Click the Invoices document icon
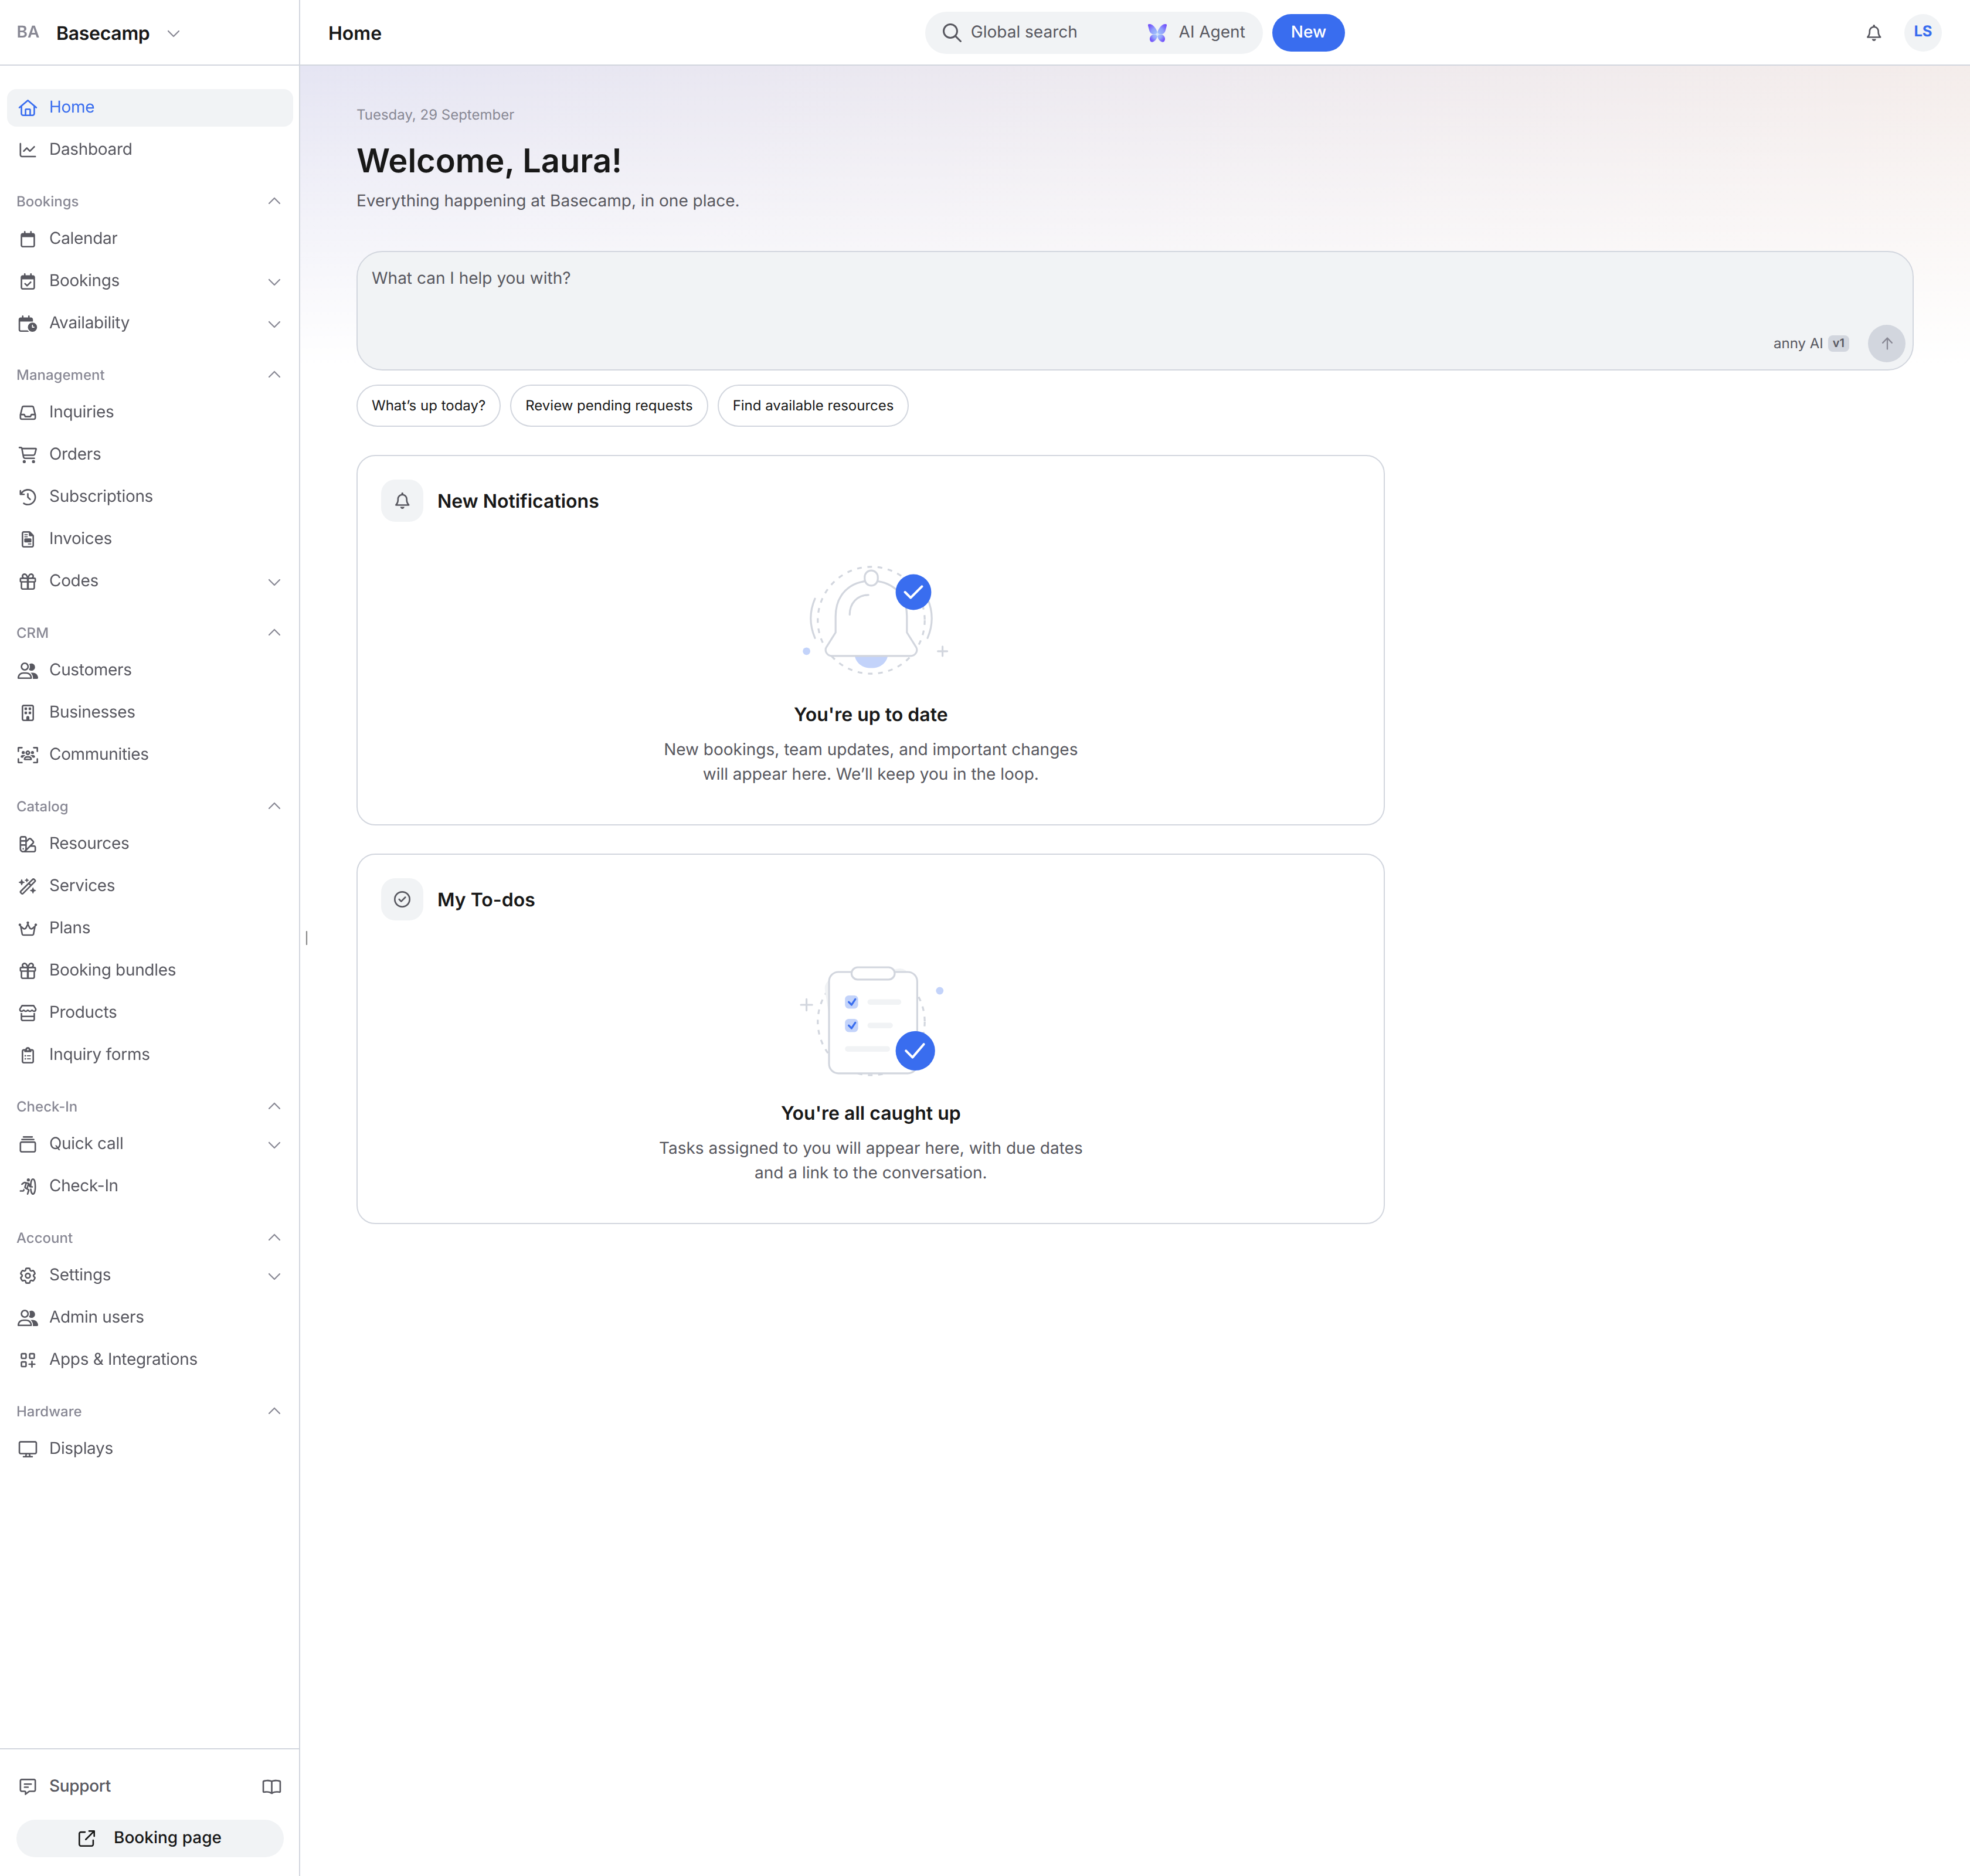Screen dimensions: 1970x1876 click(x=28, y=539)
